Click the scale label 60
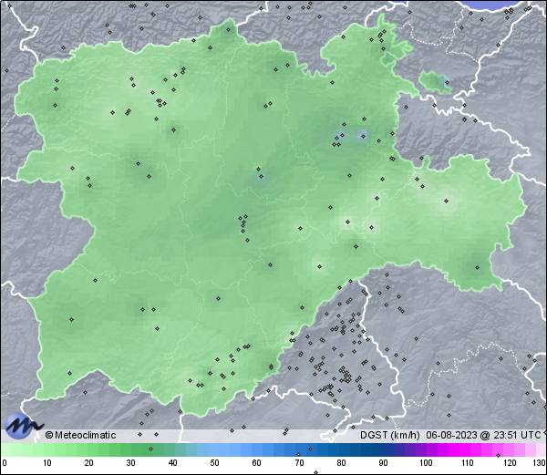Image resolution: width=547 pixels, height=475 pixels. [x=256, y=463]
